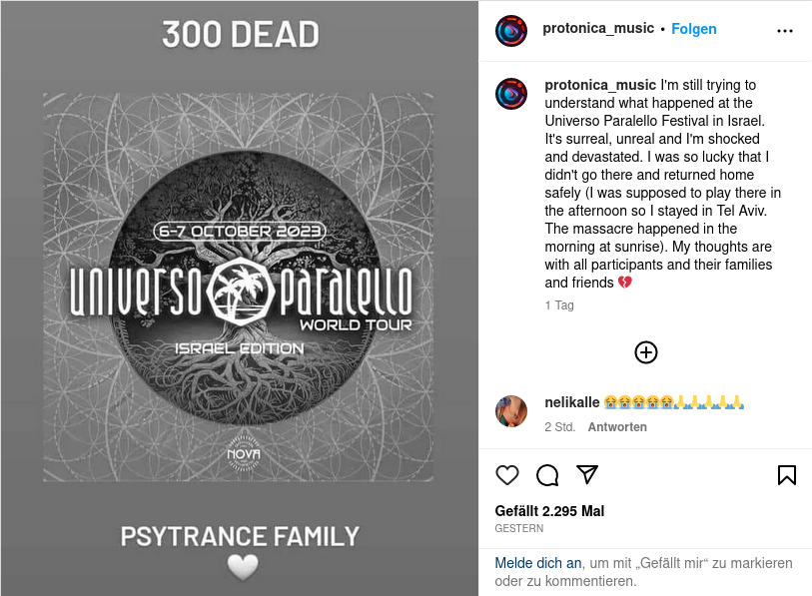Open protonica_music username in the caption
Image resolution: width=812 pixels, height=596 pixels.
(x=600, y=85)
